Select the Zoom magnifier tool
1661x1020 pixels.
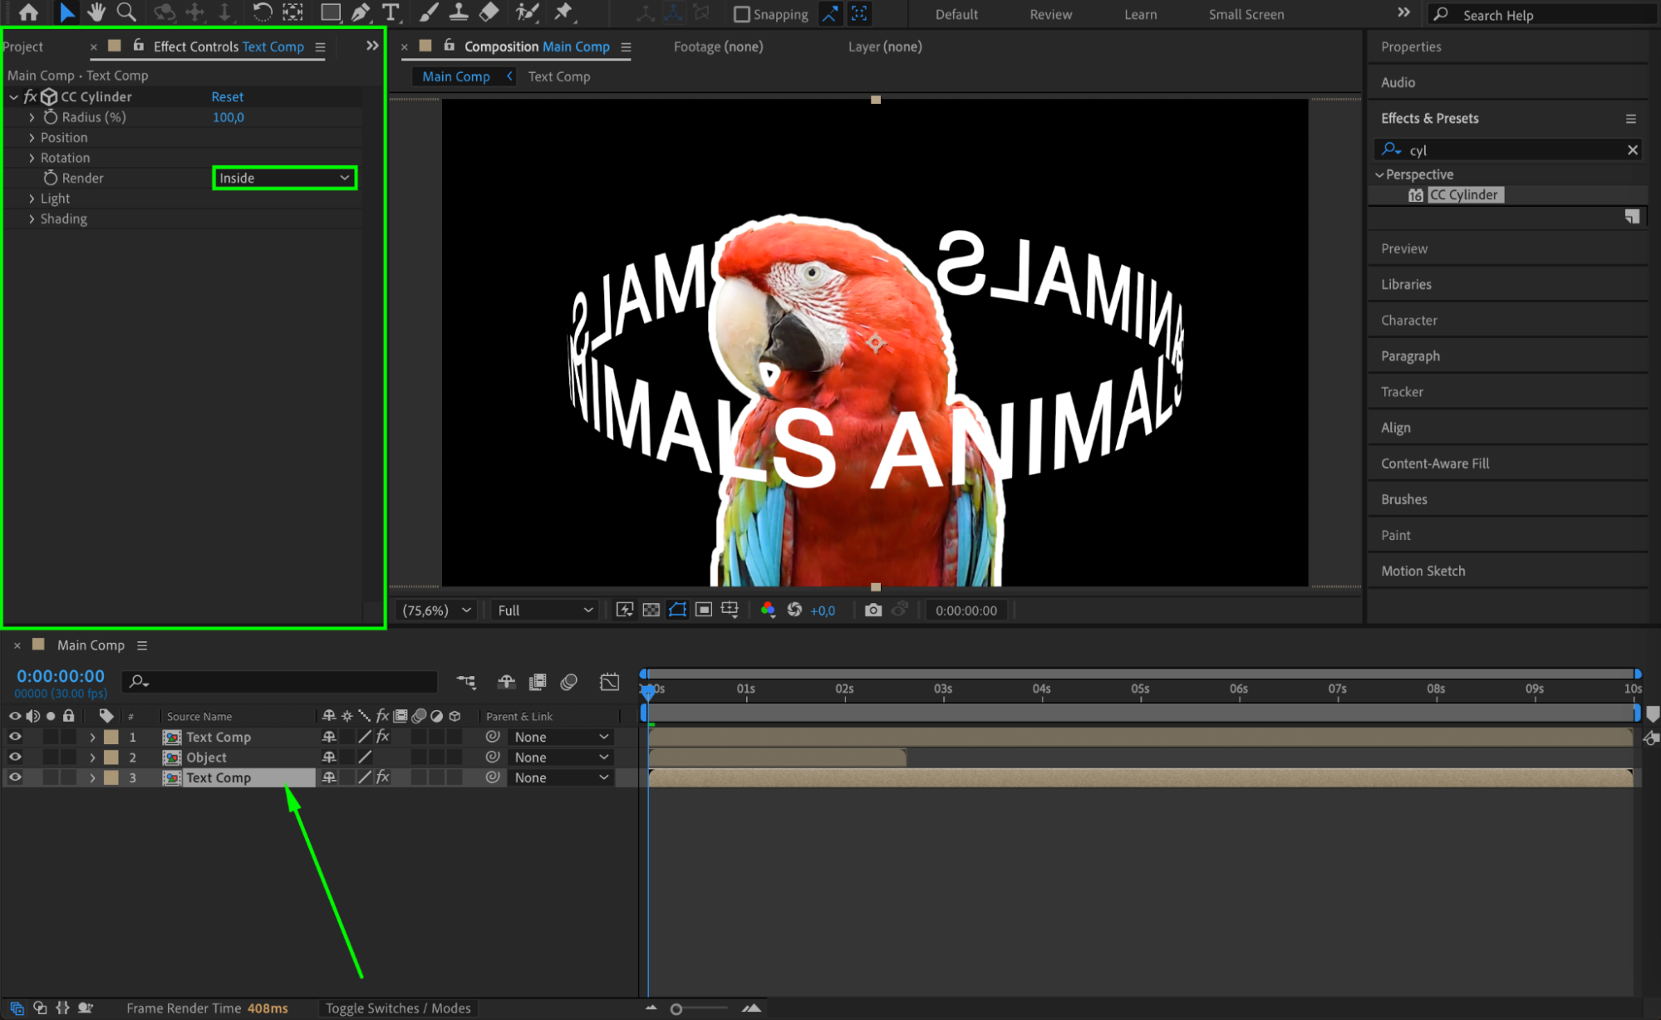click(x=126, y=12)
